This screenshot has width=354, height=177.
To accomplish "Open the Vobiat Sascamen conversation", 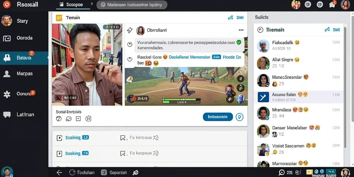I will tap(298, 149).
